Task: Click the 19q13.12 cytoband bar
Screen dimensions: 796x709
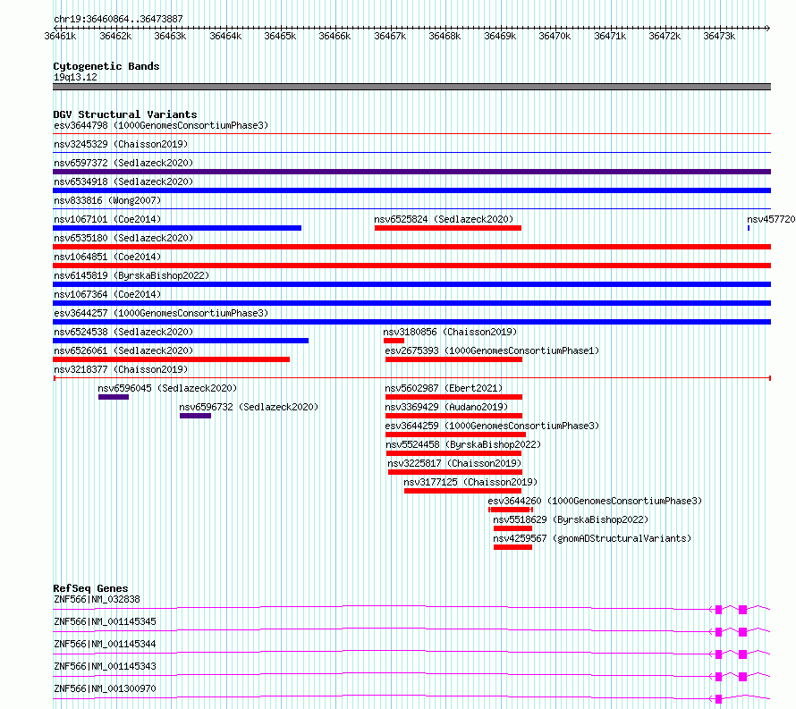Action: (411, 87)
